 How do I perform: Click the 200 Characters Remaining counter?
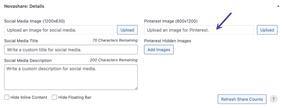pyautogui.click(x=114, y=60)
